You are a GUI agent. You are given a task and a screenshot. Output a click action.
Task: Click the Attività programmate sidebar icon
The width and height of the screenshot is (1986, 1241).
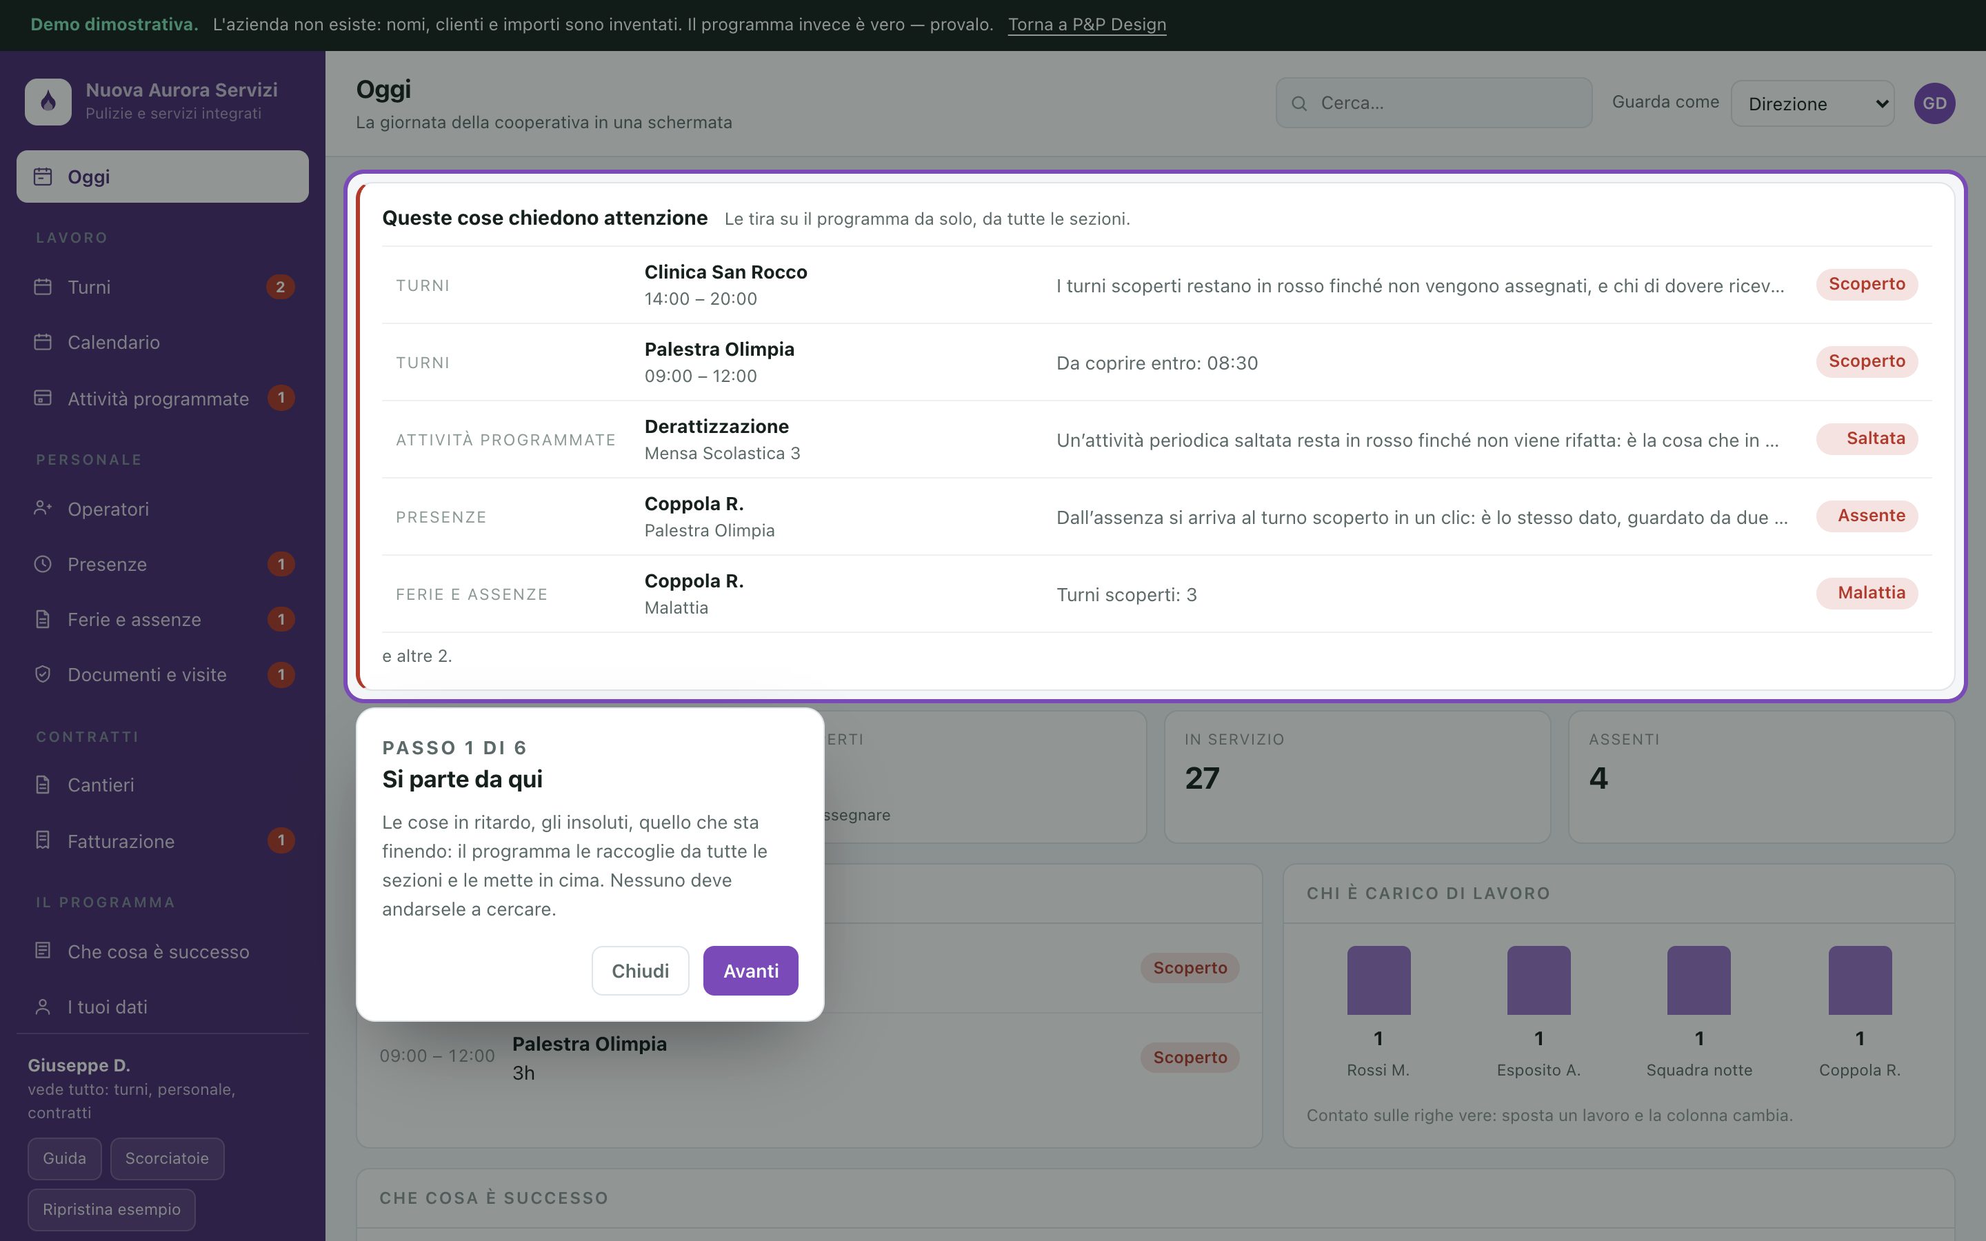coord(43,398)
